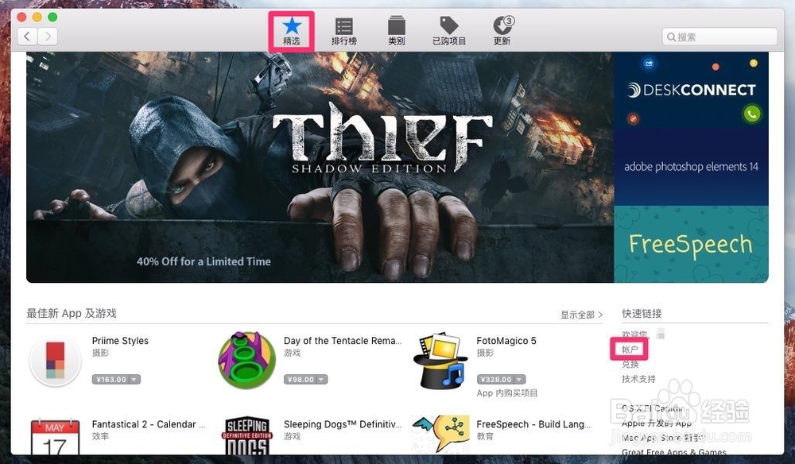Open the 兑换 redeem quick link
Screen dimensions: 795x464
point(630,364)
